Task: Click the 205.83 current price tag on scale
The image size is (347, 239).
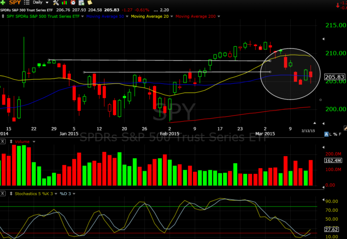Action: tap(334, 77)
